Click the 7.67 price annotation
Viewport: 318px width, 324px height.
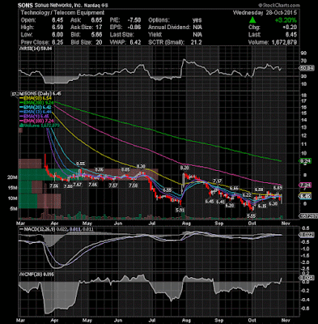click(x=78, y=185)
